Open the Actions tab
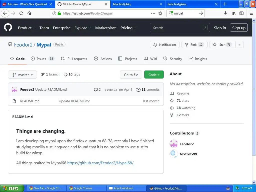 (x=103, y=59)
